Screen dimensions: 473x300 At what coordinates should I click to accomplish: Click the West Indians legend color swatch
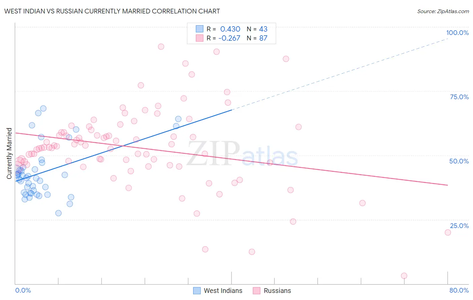197,291
